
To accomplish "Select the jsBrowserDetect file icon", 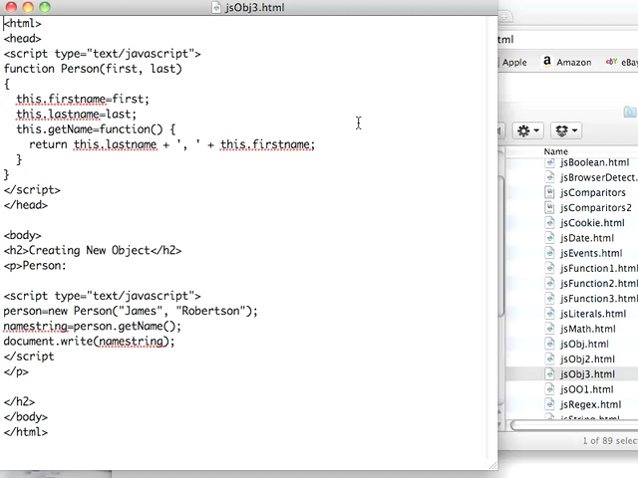I will [549, 177].
